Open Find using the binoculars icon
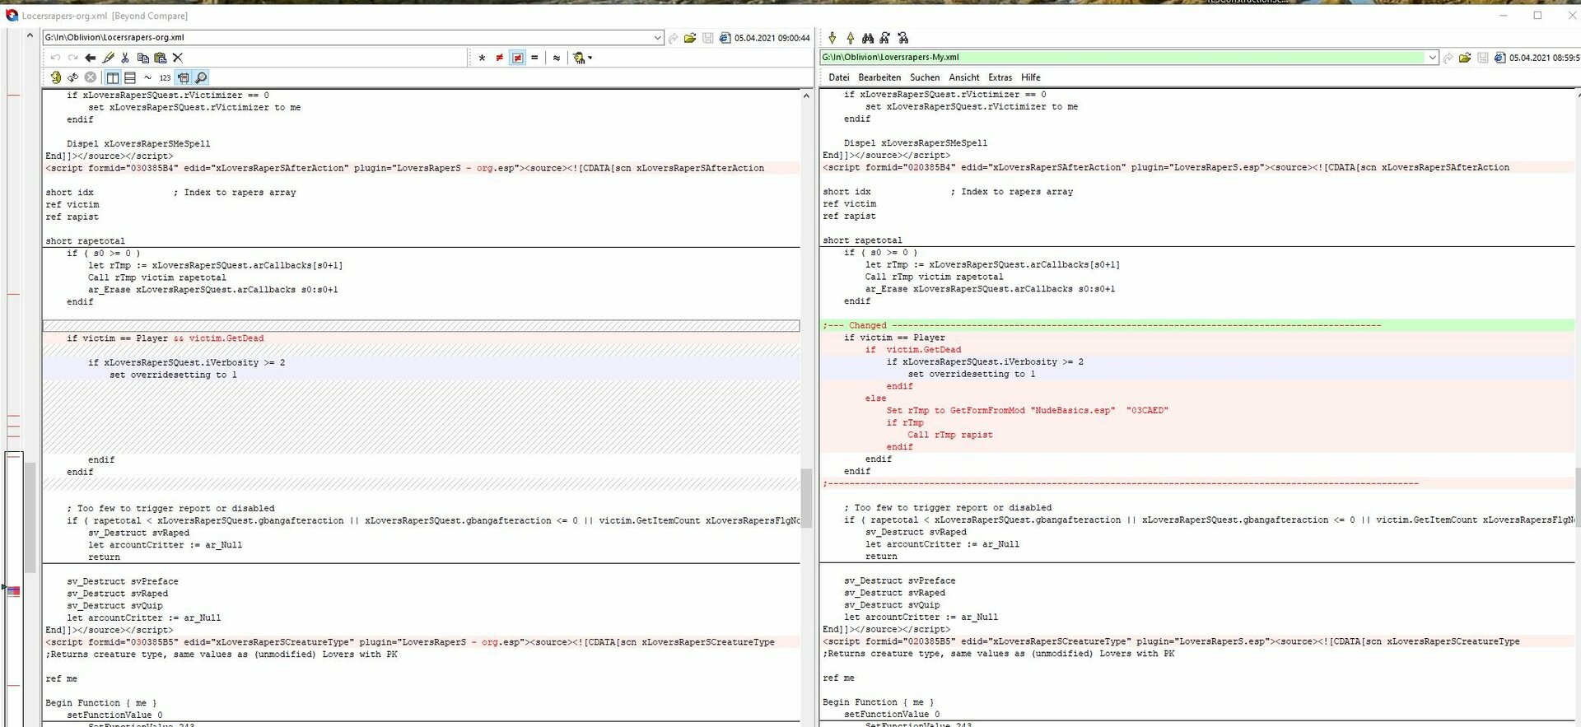 coord(868,38)
